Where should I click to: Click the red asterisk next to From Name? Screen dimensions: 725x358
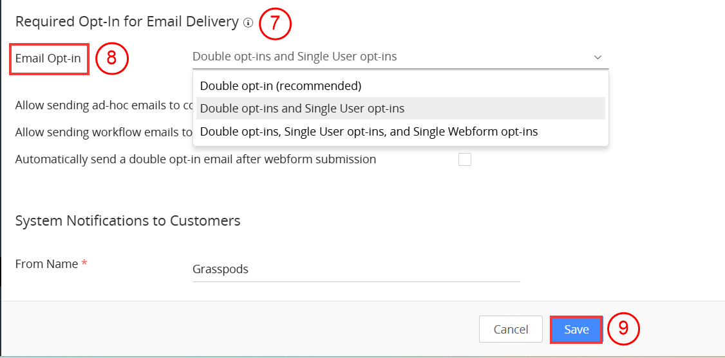coord(84,264)
